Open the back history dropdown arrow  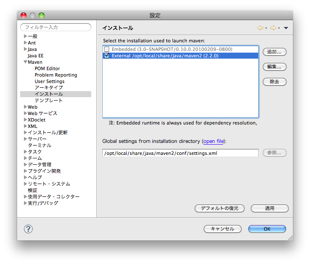pos(266,28)
